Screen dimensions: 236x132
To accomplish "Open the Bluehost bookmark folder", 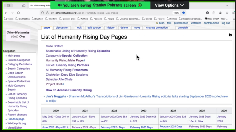I will [x=38, y=19].
